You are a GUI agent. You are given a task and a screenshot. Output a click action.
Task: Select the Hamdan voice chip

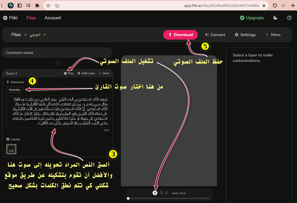coord(15,90)
